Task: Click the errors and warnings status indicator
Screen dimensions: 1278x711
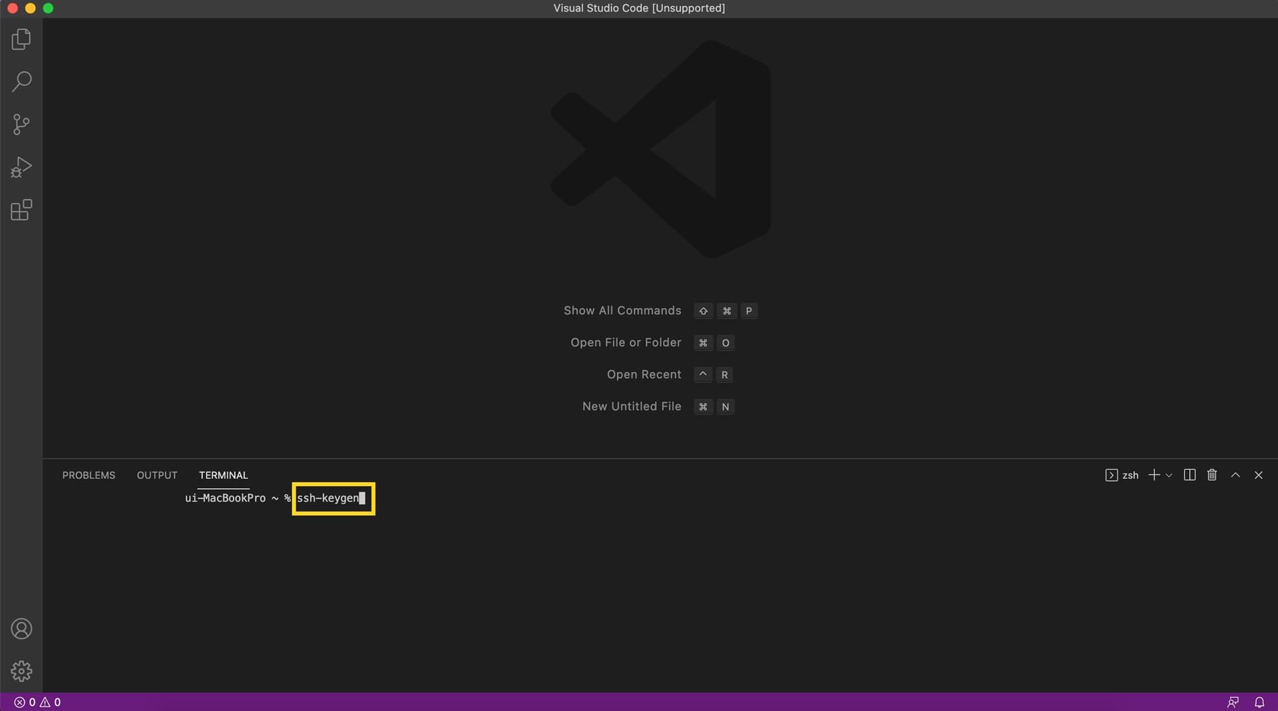Action: (37, 702)
